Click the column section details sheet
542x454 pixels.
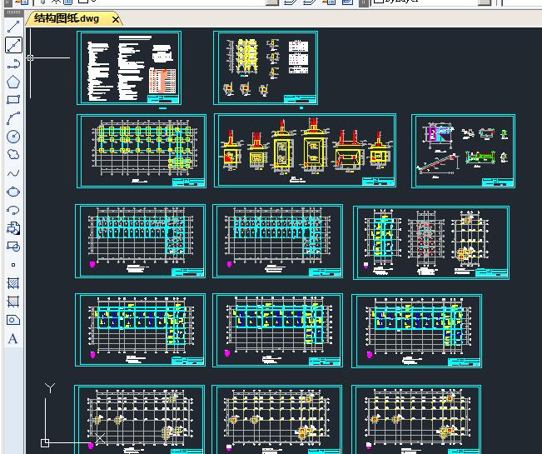coord(266,67)
